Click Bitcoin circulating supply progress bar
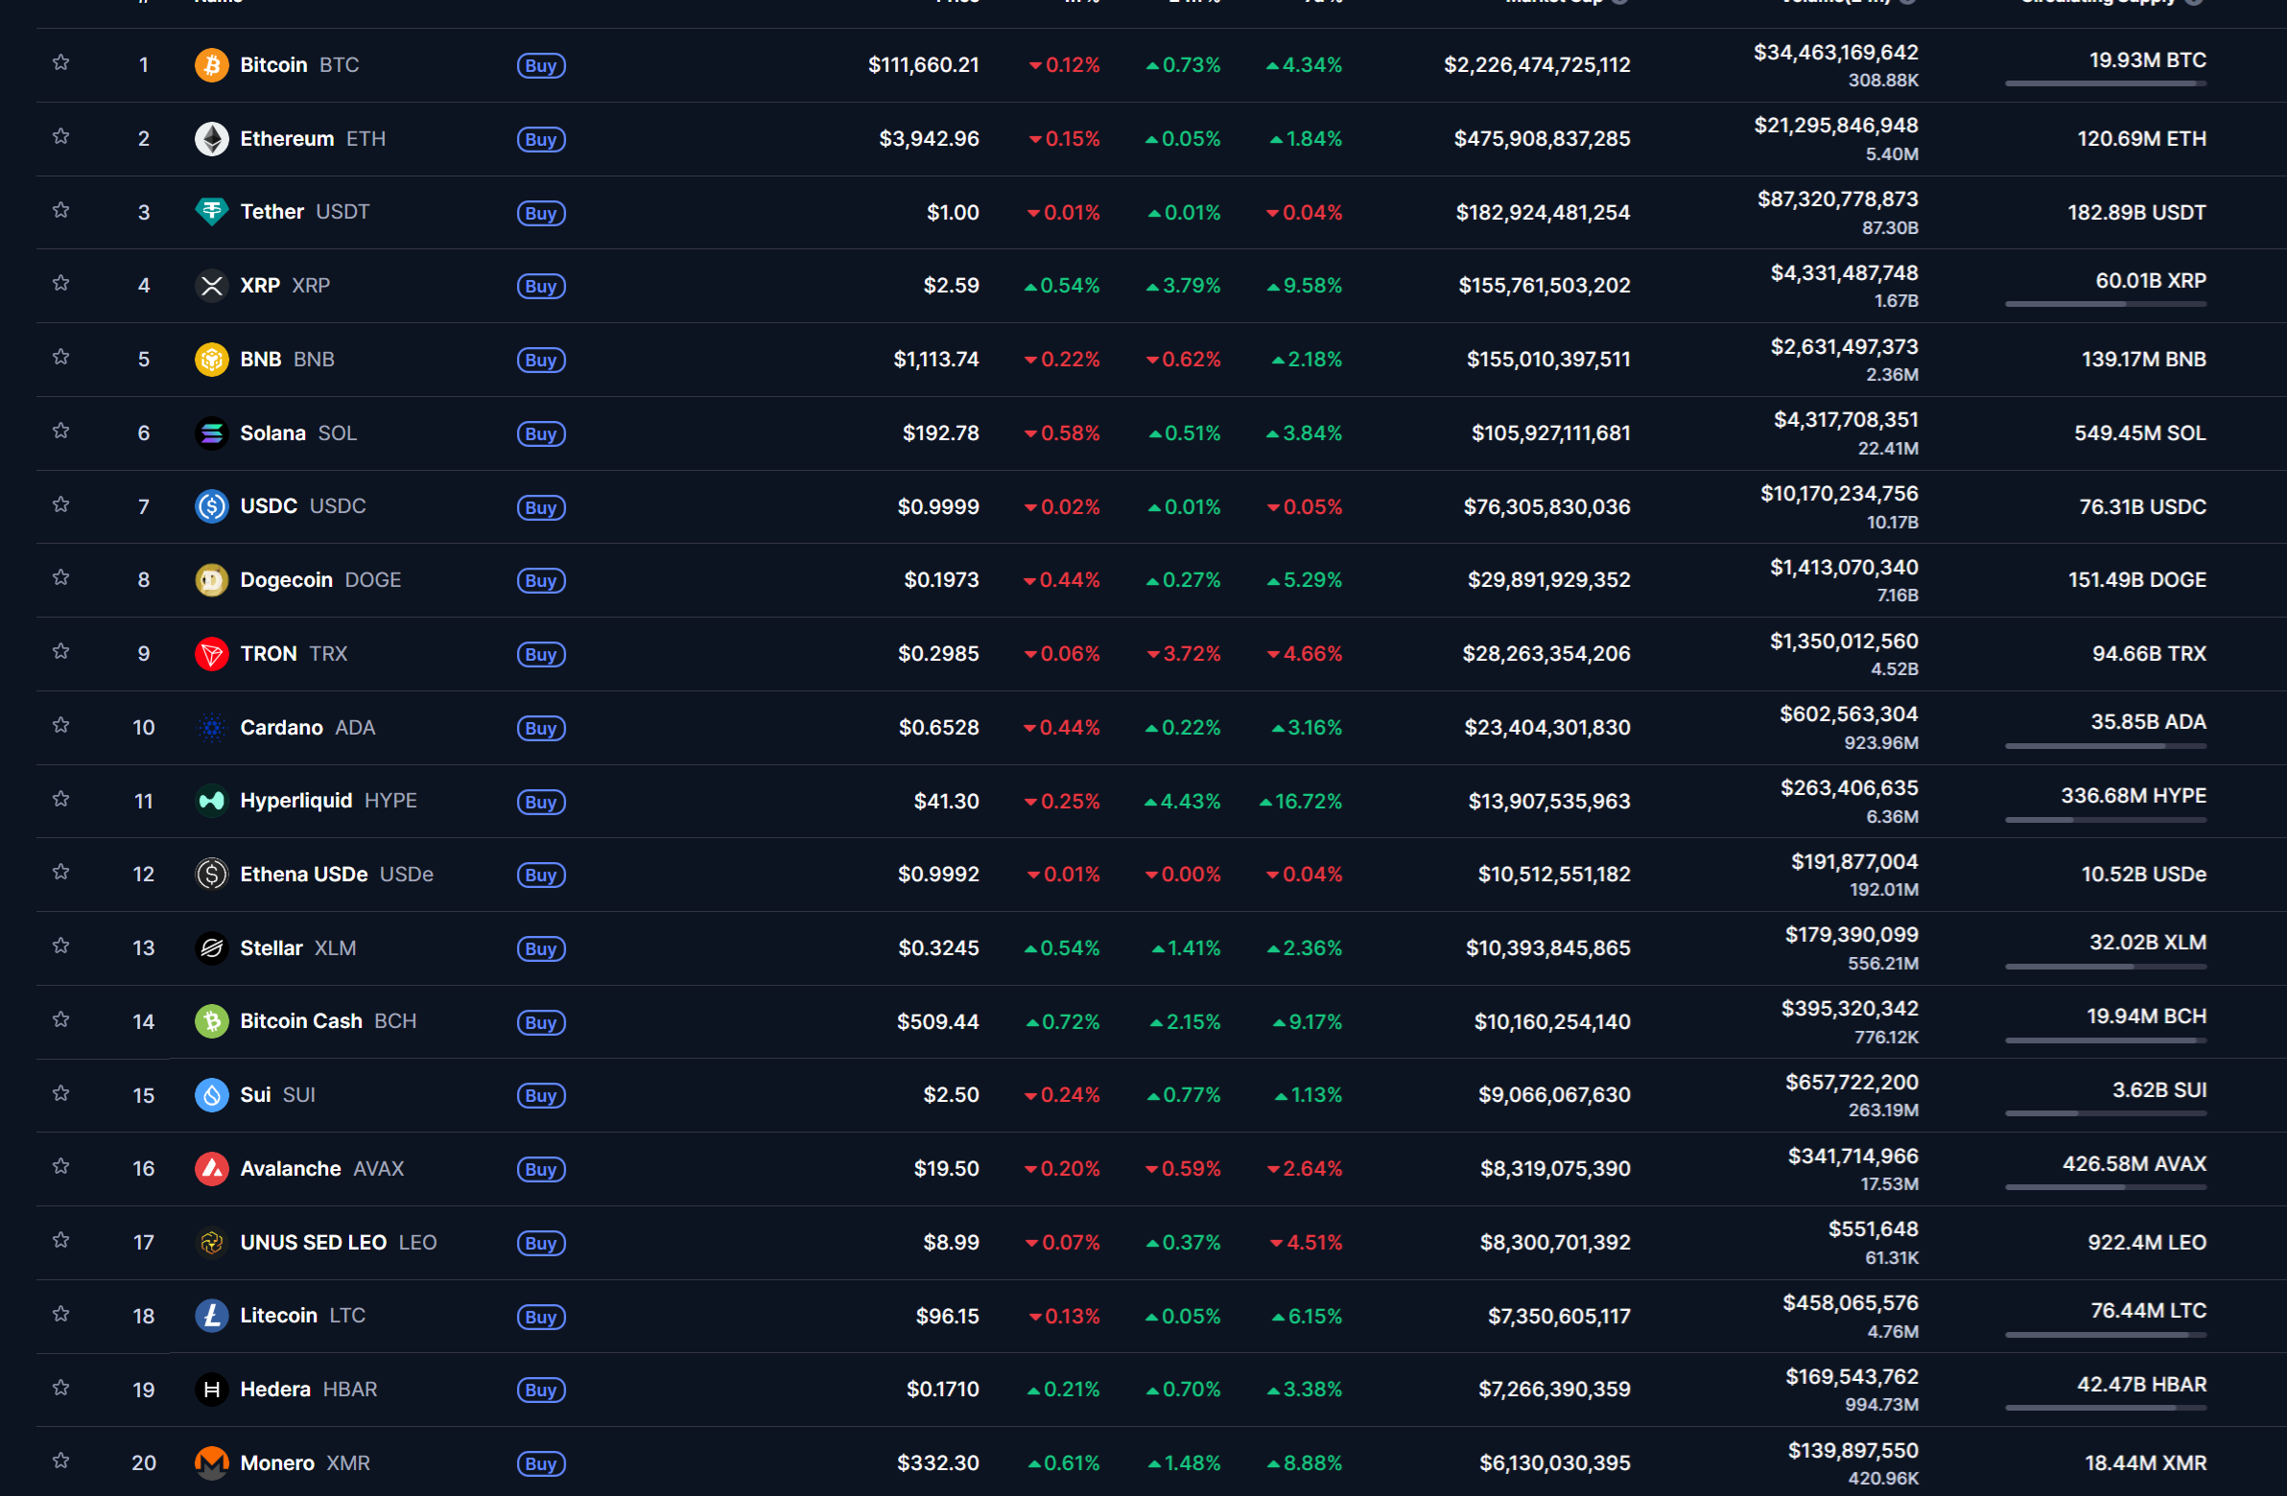The image size is (2287, 1496). coord(2105,83)
